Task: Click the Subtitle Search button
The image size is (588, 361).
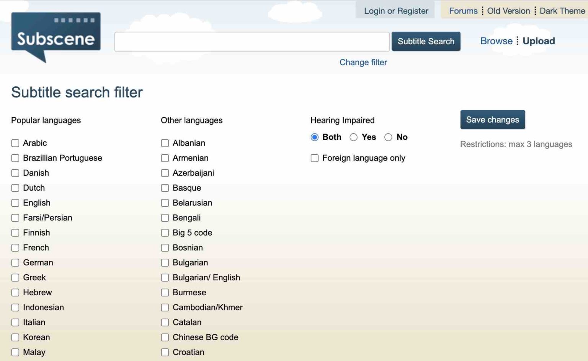Action: coord(426,41)
